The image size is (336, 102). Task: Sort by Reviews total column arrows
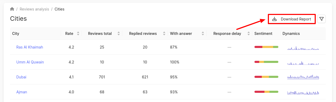pyautogui.click(x=119, y=34)
